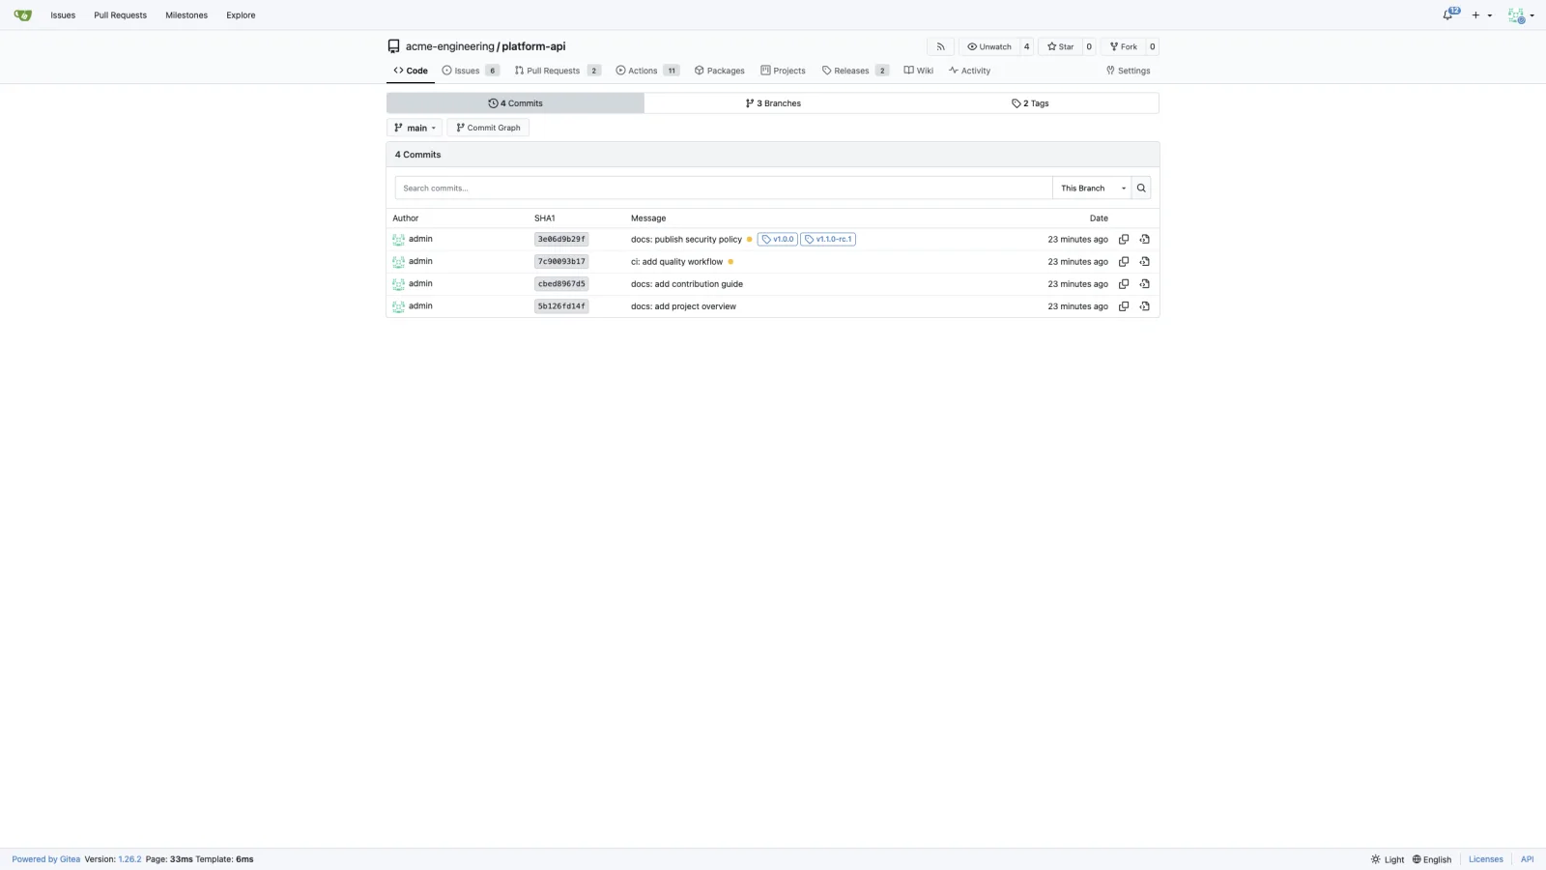
Task: View files at commit cbed8967d5
Action: [x=1144, y=284]
